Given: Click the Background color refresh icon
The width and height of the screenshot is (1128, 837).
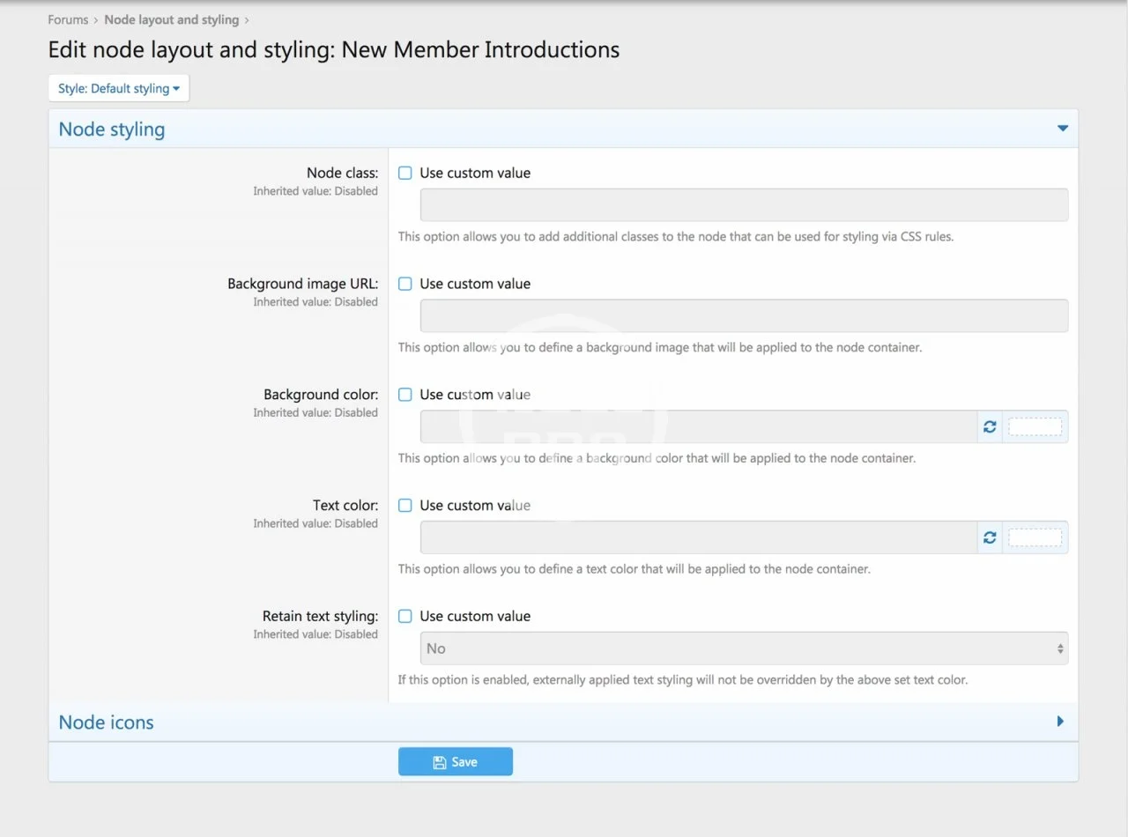Looking at the screenshot, I should point(990,426).
